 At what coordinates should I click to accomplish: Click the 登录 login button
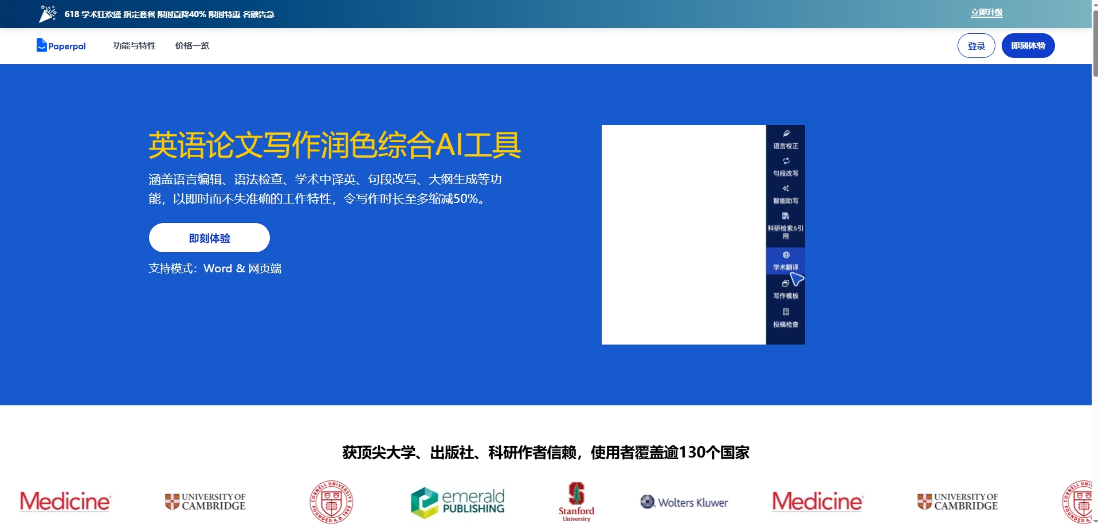976,46
